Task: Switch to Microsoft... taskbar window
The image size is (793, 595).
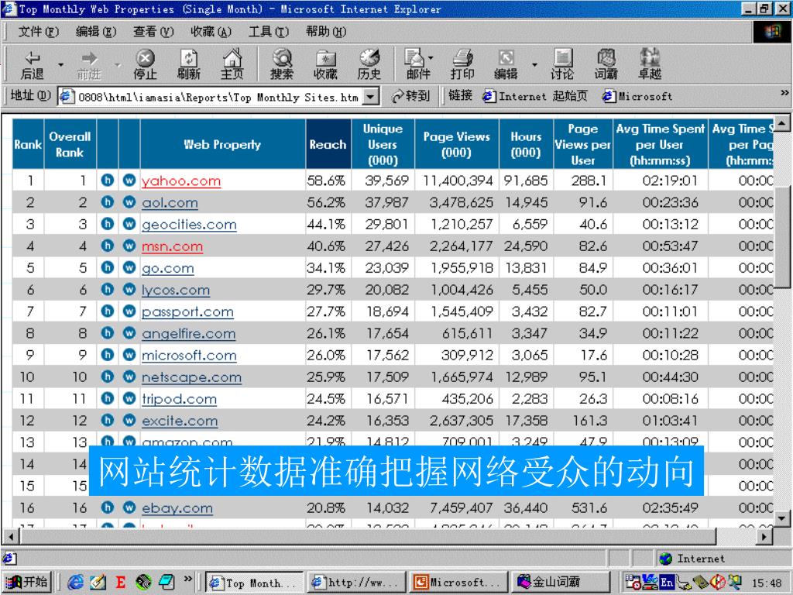Action: 459,583
